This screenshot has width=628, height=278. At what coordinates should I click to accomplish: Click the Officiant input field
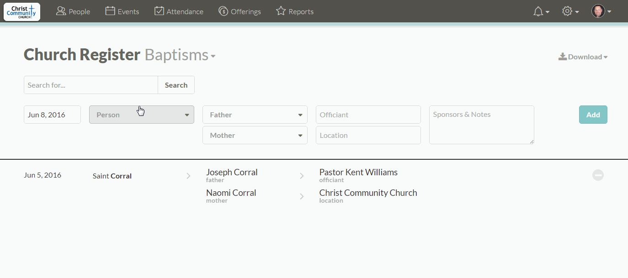point(368,115)
